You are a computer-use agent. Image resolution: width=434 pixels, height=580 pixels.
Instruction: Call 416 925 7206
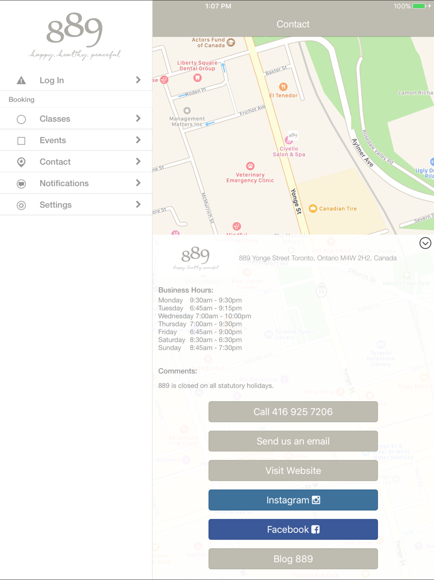[x=293, y=412]
